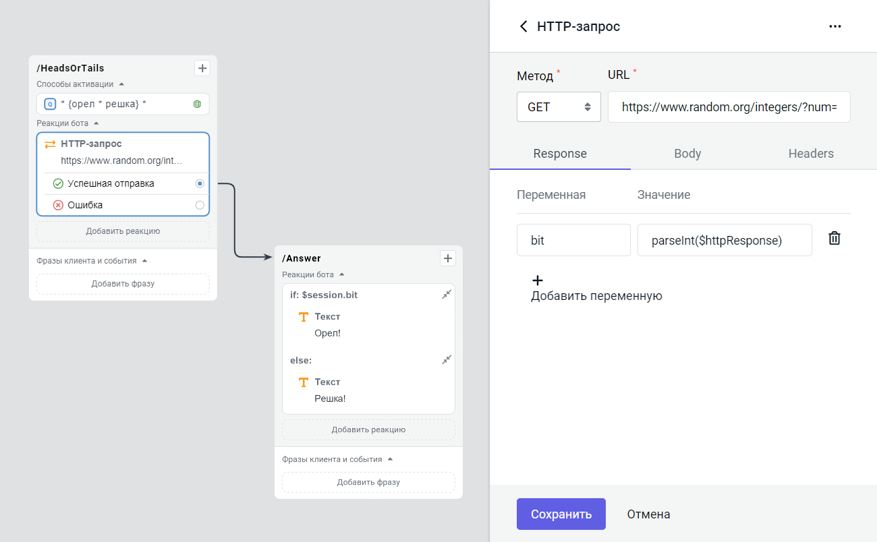Viewport: 877px width, 542px height.
Task: Switch to the Body tab
Action: point(687,154)
